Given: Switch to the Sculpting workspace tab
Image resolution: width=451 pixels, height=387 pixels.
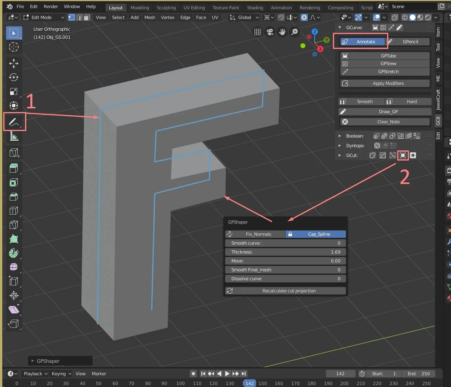Looking at the screenshot, I should click(x=166, y=7).
